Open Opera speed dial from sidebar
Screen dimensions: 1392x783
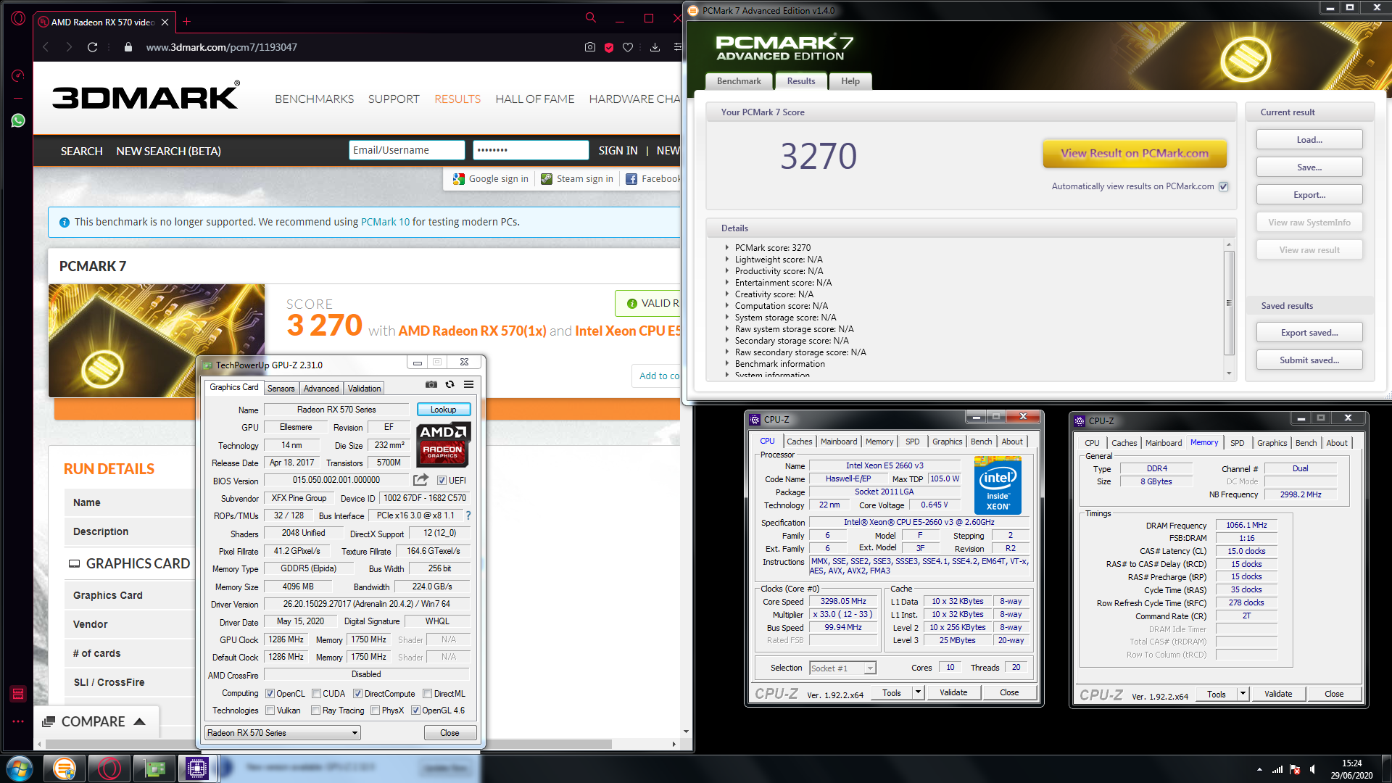click(x=18, y=75)
